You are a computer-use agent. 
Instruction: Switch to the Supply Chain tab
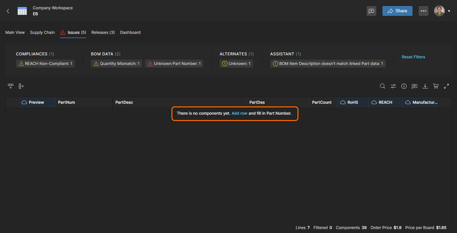pos(42,32)
